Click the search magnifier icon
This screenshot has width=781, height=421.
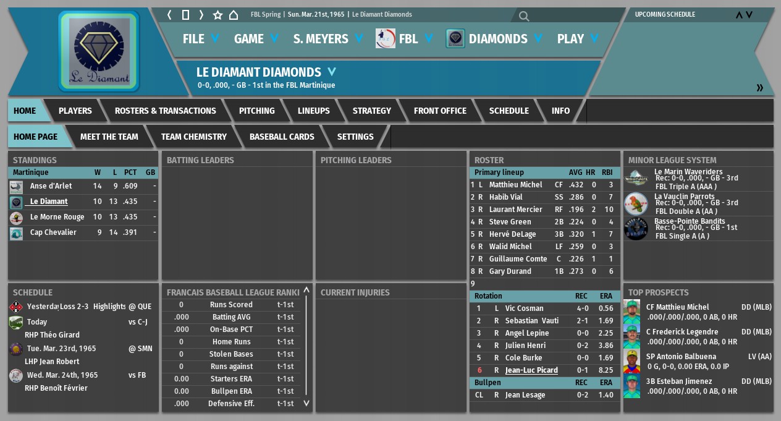[x=524, y=17]
